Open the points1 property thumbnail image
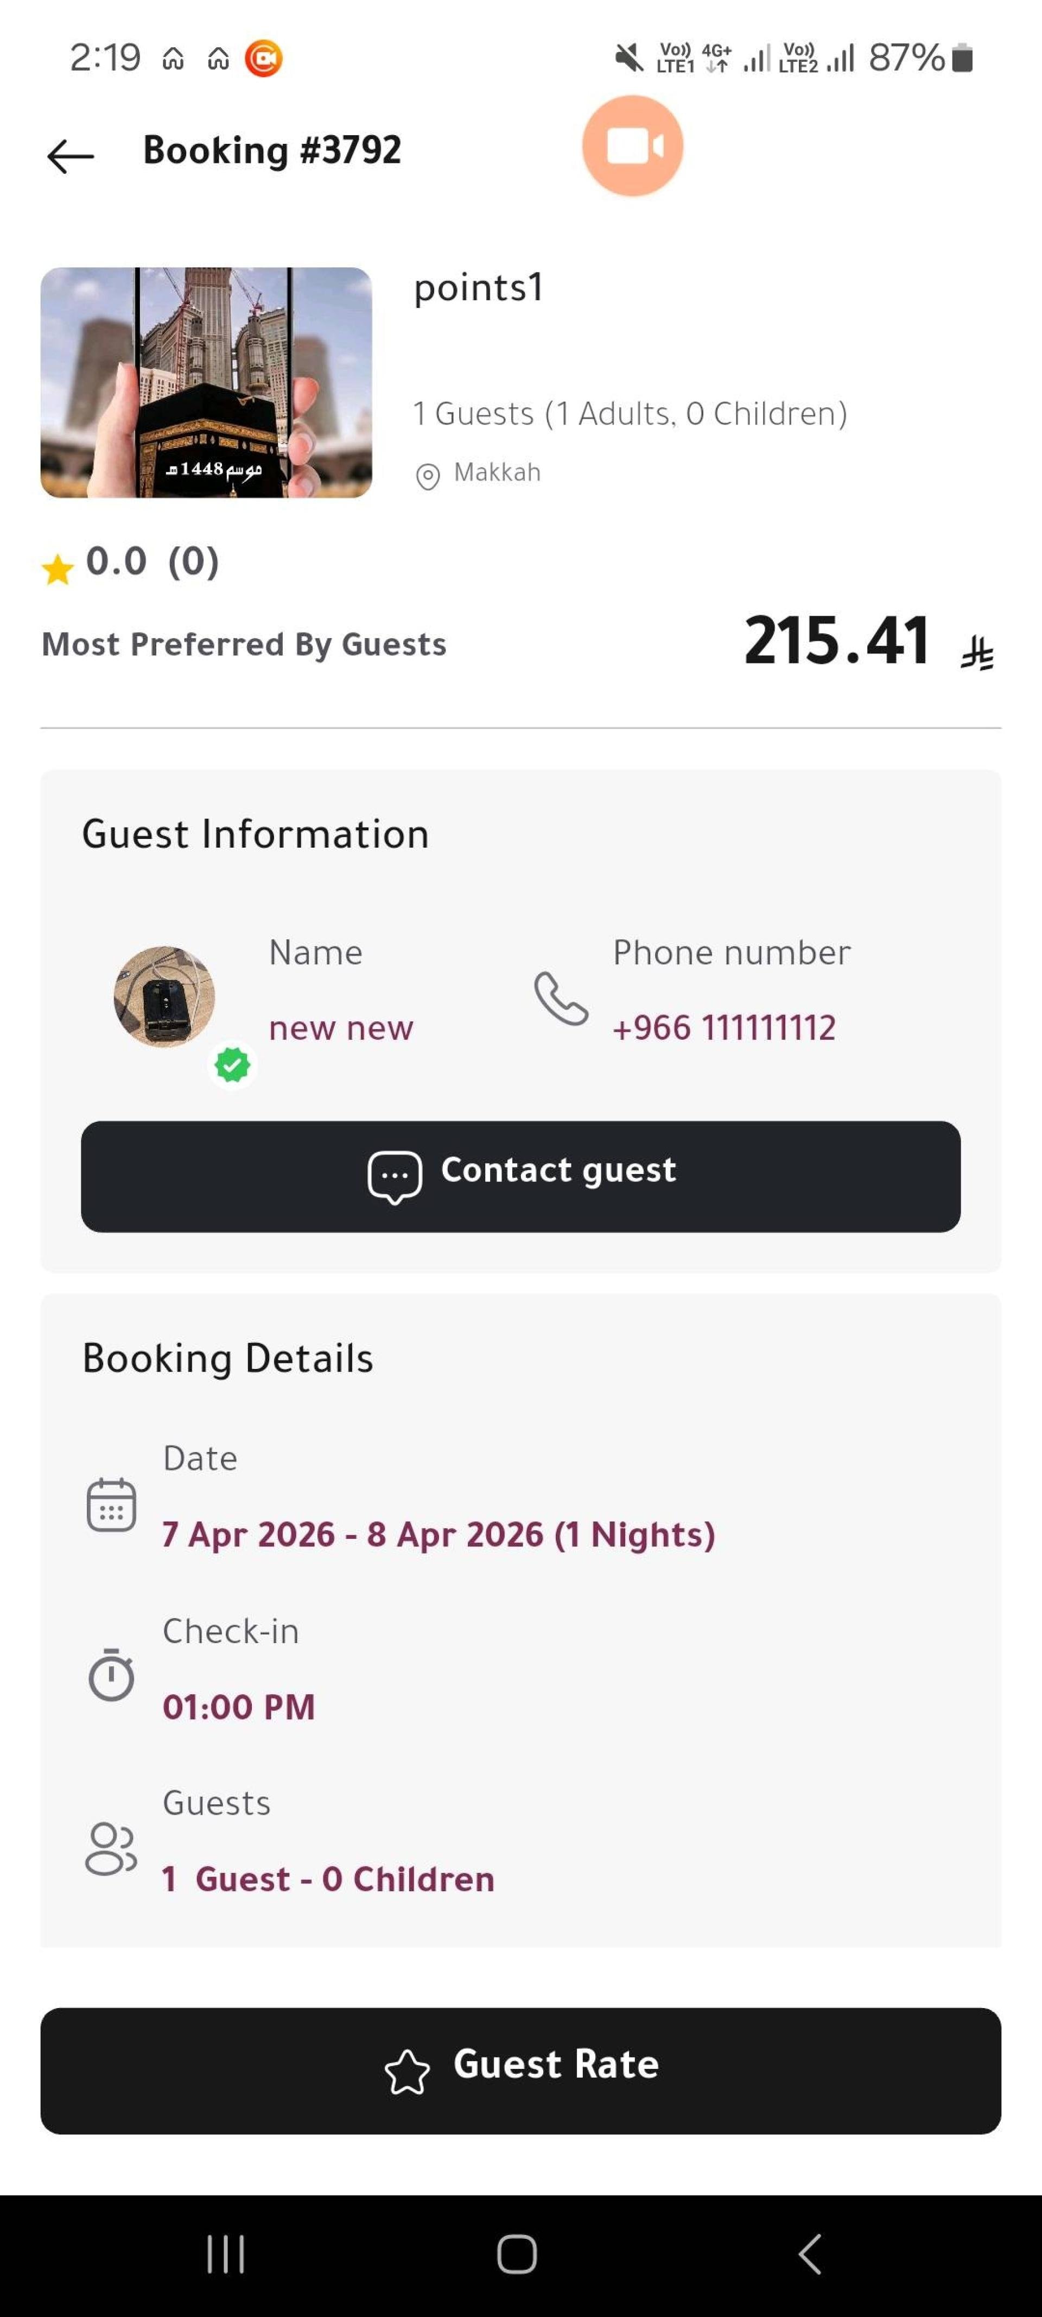The width and height of the screenshot is (1042, 2317). coord(206,382)
